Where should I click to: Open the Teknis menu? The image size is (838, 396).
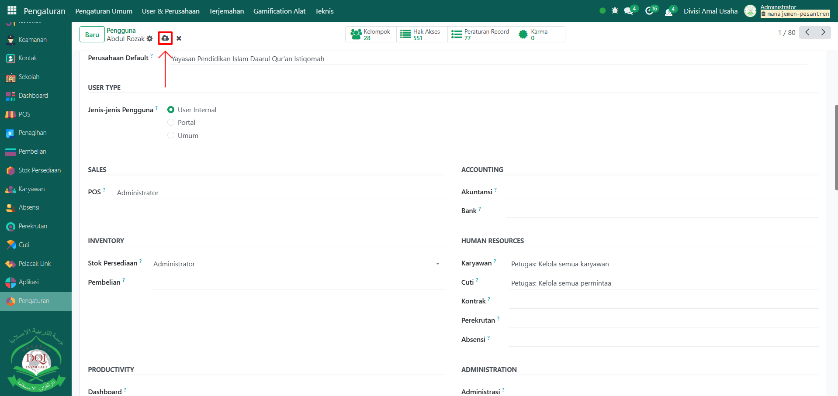[324, 11]
